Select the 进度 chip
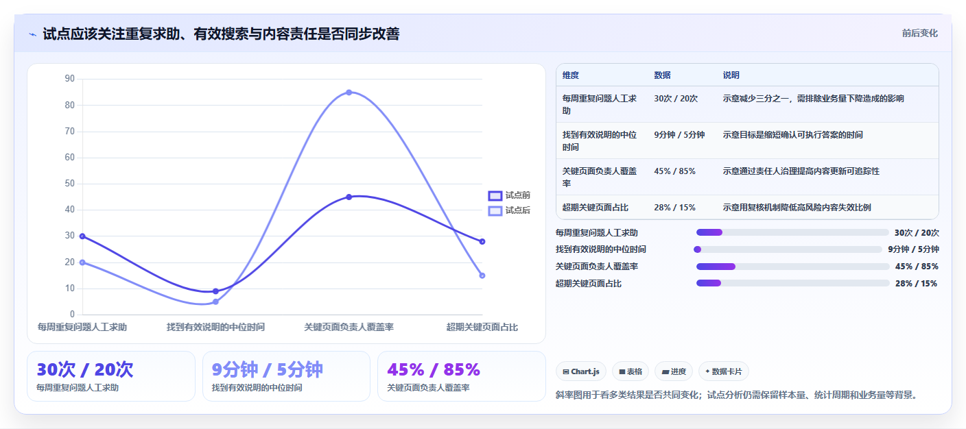 click(x=674, y=371)
